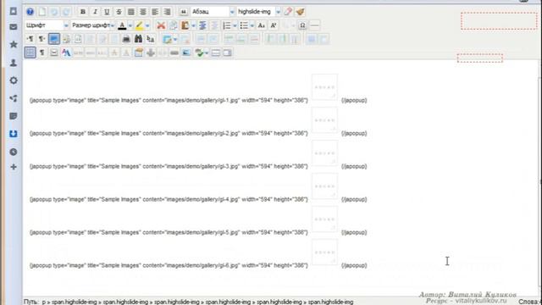The height and width of the screenshot is (305, 542).
Task: Insert a table
Action: tap(168, 39)
